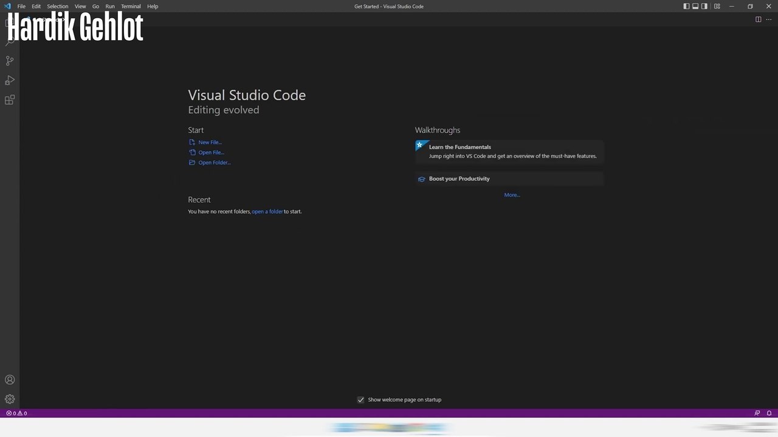Click the 'Editing evolved' subtitle
Viewport: 778px width, 437px height.
224,110
